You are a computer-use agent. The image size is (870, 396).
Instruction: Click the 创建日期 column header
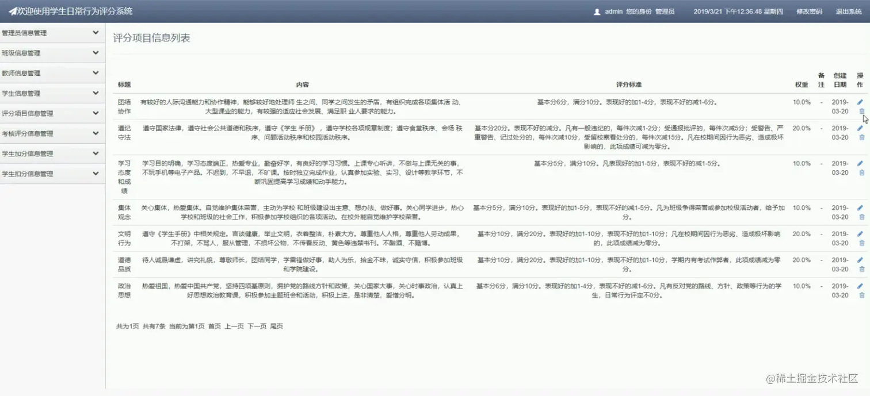click(840, 80)
